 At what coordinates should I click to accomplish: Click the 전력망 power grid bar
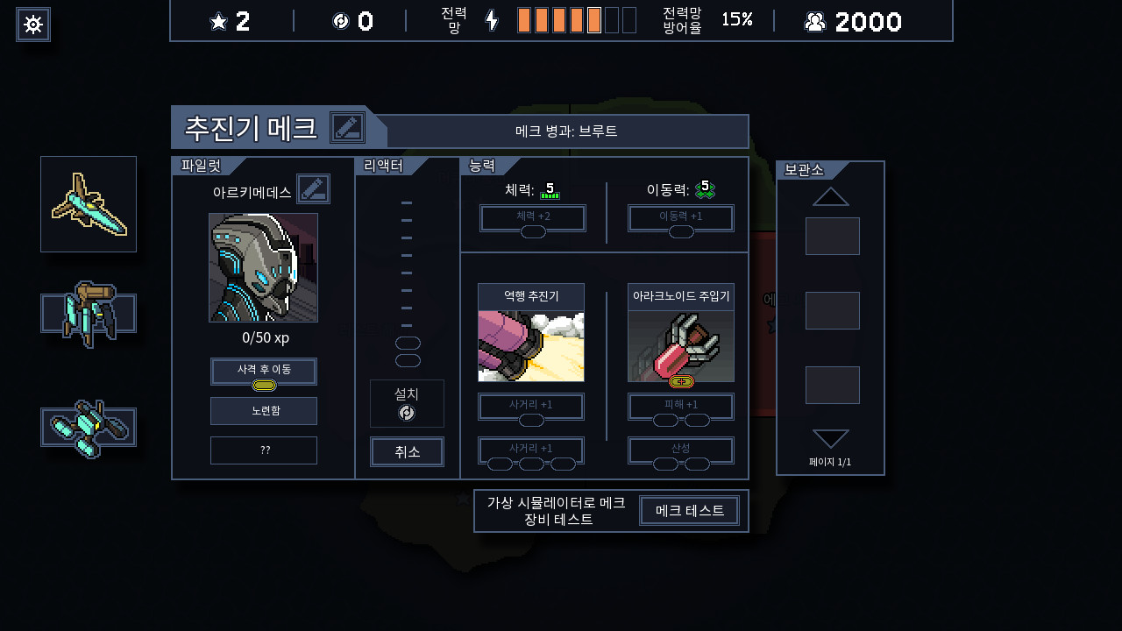[577, 20]
